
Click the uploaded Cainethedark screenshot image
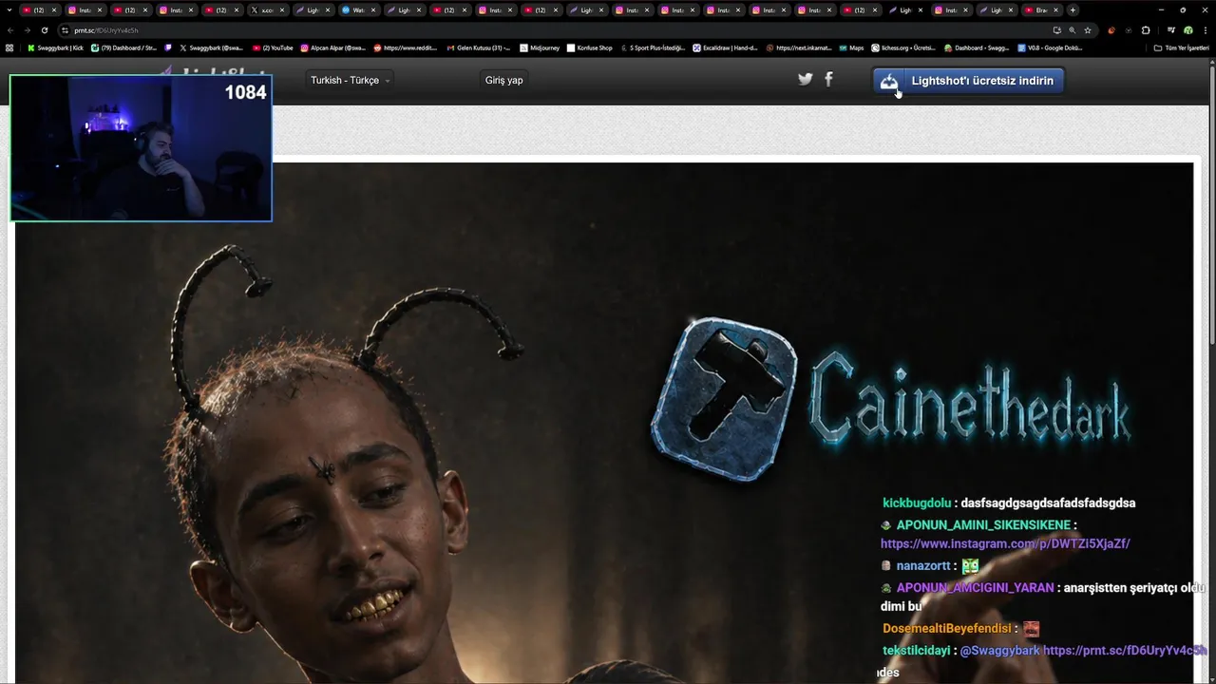click(x=604, y=423)
